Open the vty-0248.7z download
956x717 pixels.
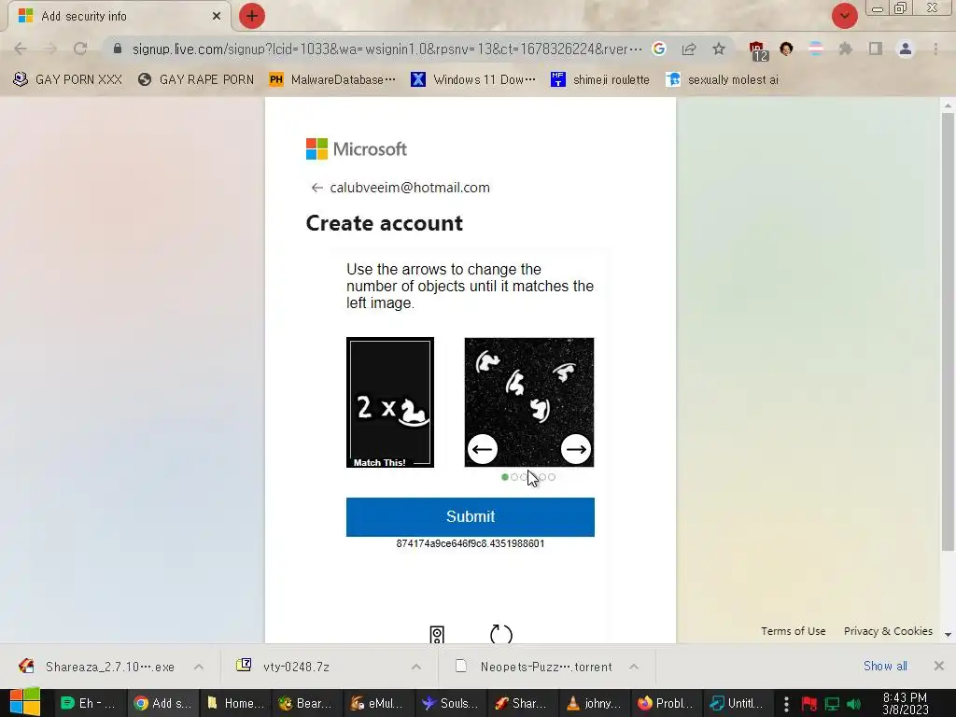click(x=285, y=667)
